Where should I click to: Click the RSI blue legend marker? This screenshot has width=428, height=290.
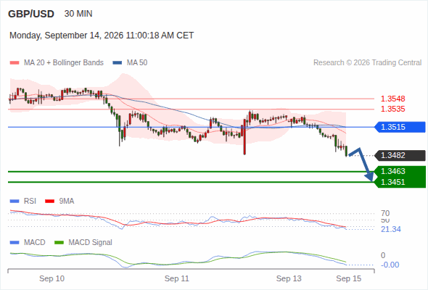click(15, 202)
